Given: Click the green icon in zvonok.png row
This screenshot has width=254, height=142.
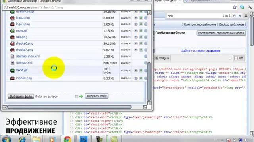Looking at the screenshot, I should tap(141, 78).
